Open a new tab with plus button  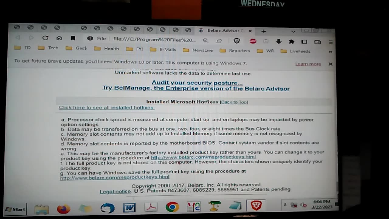[x=263, y=31]
